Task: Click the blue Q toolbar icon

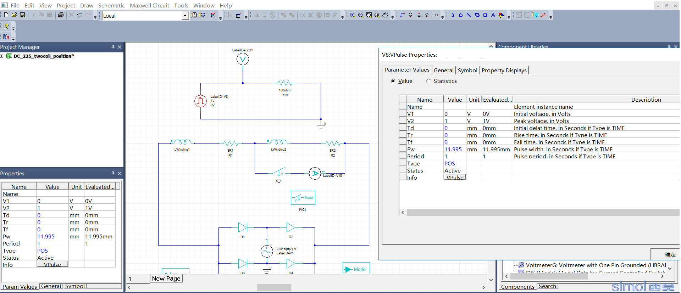Action: (213, 15)
